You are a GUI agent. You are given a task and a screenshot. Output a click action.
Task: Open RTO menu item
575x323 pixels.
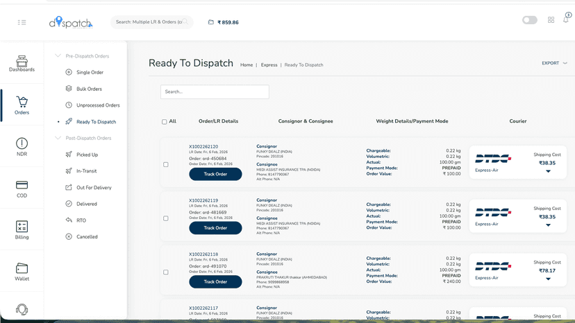(x=81, y=220)
